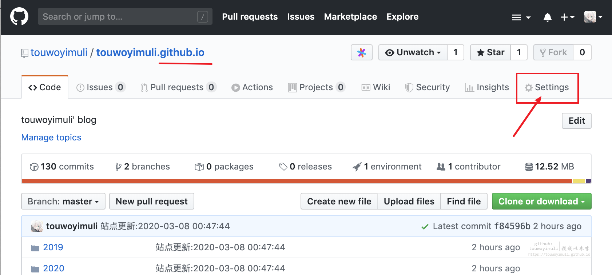The width and height of the screenshot is (612, 275).
Task: Click the 2020 folder icon
Action: pyautogui.click(x=35, y=269)
